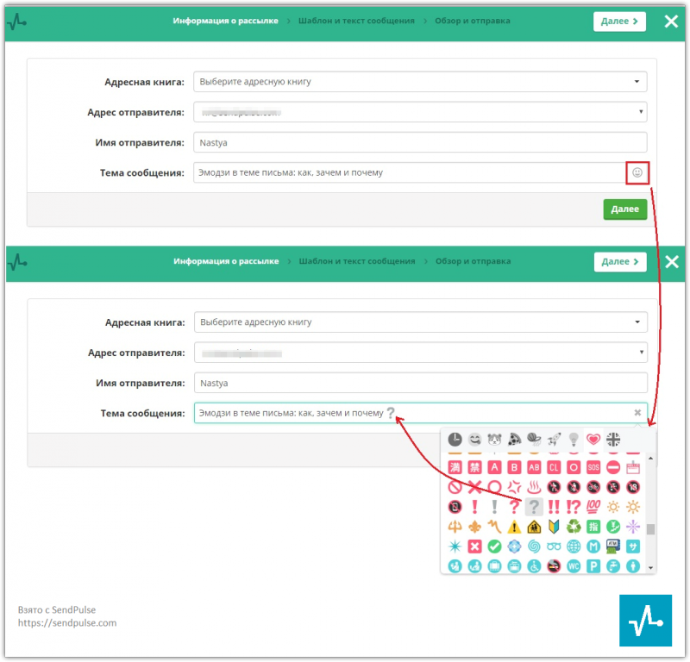Expand top 'Адресная книга' dropdown
Viewport: 690px width, 662px height.
click(x=420, y=82)
